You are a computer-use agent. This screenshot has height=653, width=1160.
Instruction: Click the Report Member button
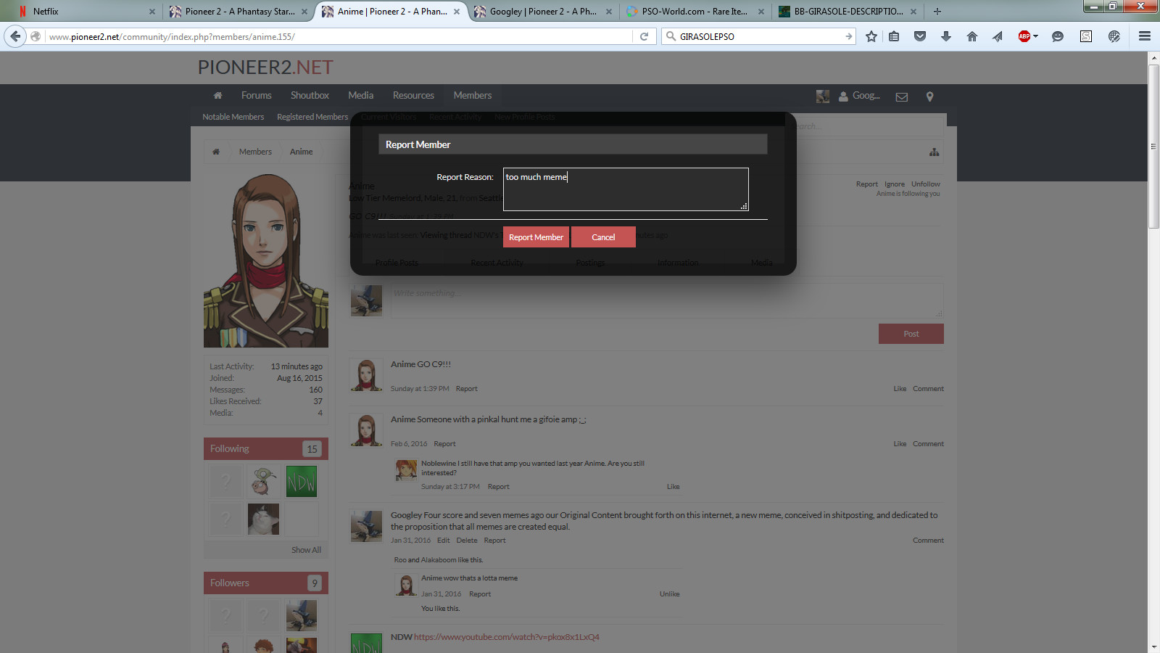tap(536, 237)
